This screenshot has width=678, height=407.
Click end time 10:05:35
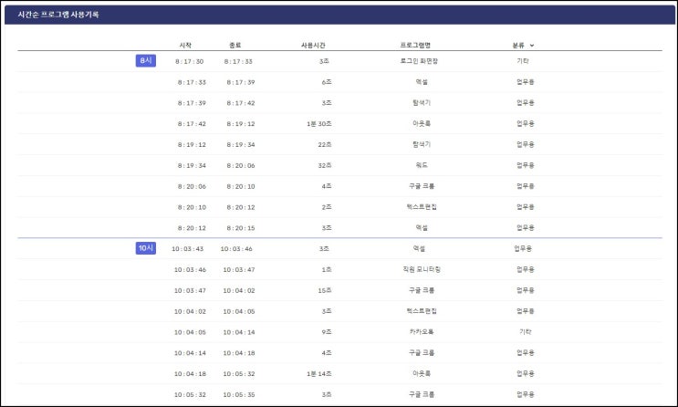239,394
